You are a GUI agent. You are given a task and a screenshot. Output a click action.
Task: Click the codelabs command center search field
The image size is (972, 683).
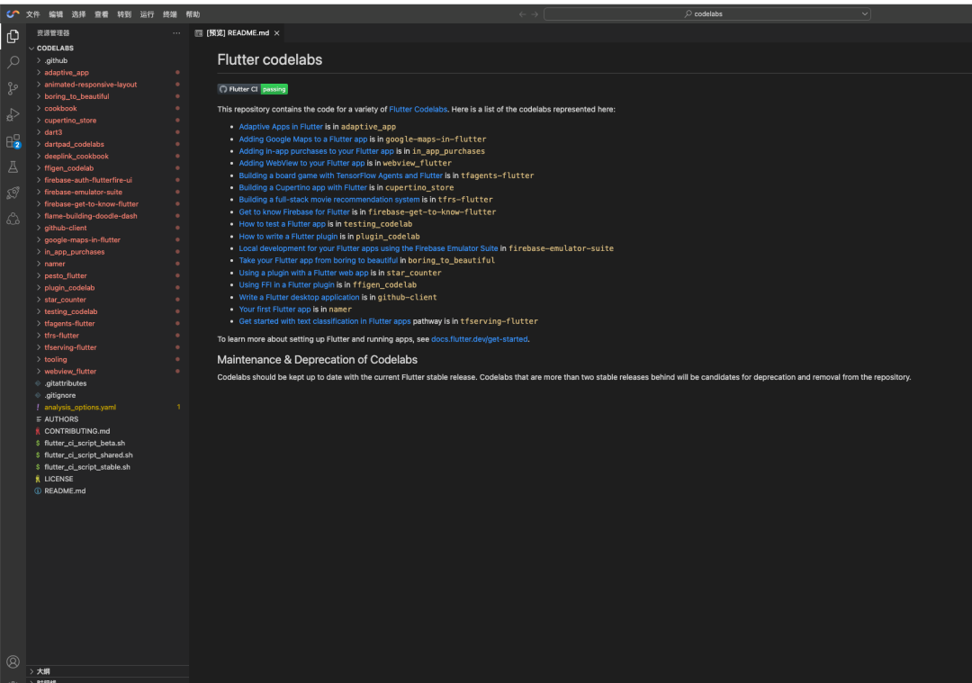[x=706, y=13]
